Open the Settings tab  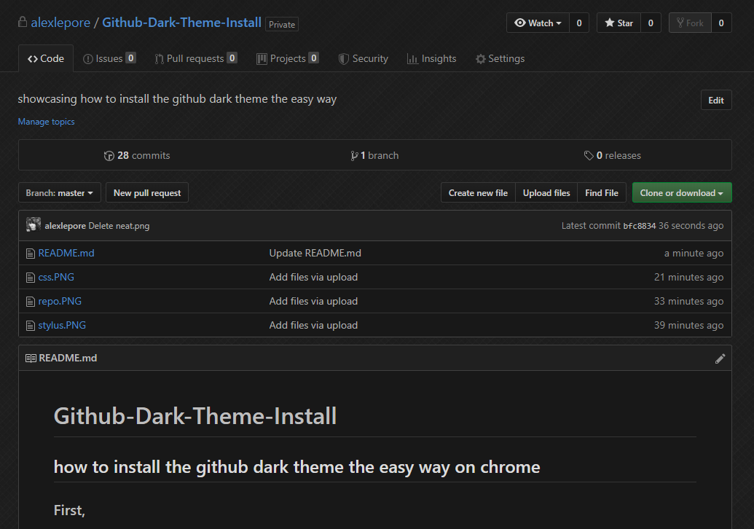pyautogui.click(x=500, y=59)
